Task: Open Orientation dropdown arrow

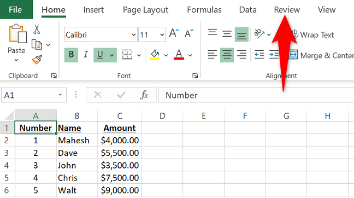Action: [x=269, y=34]
